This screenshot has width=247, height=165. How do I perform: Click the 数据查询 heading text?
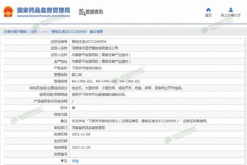pos(94,12)
